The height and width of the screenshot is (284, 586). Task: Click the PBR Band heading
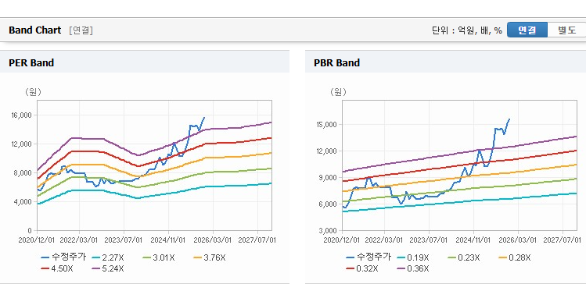(336, 62)
